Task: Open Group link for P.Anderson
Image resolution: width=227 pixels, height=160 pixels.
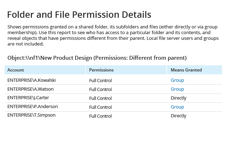Action: 177,107
